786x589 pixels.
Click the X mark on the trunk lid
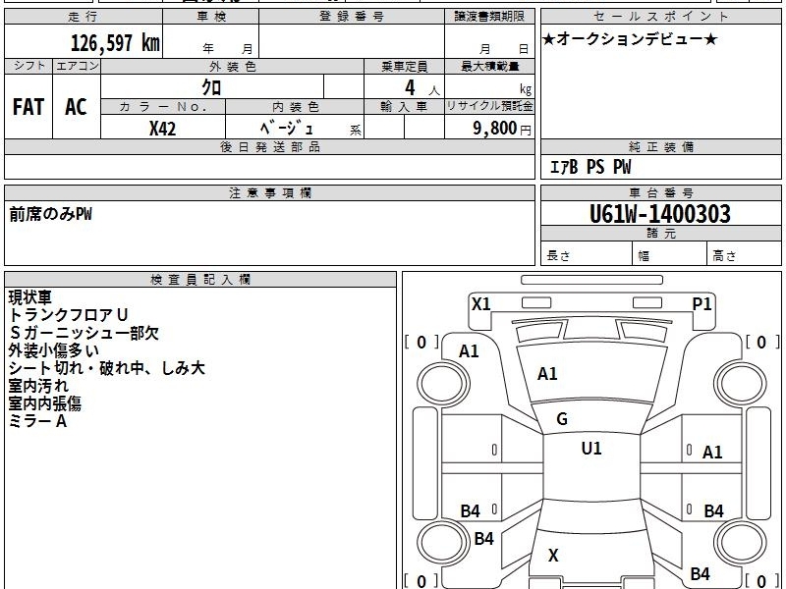pyautogui.click(x=553, y=555)
